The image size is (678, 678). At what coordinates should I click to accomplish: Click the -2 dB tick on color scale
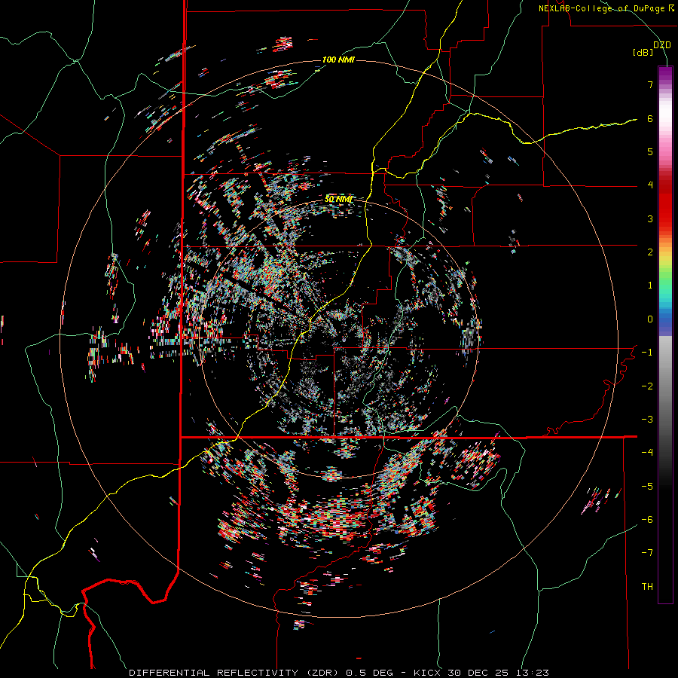647,386
